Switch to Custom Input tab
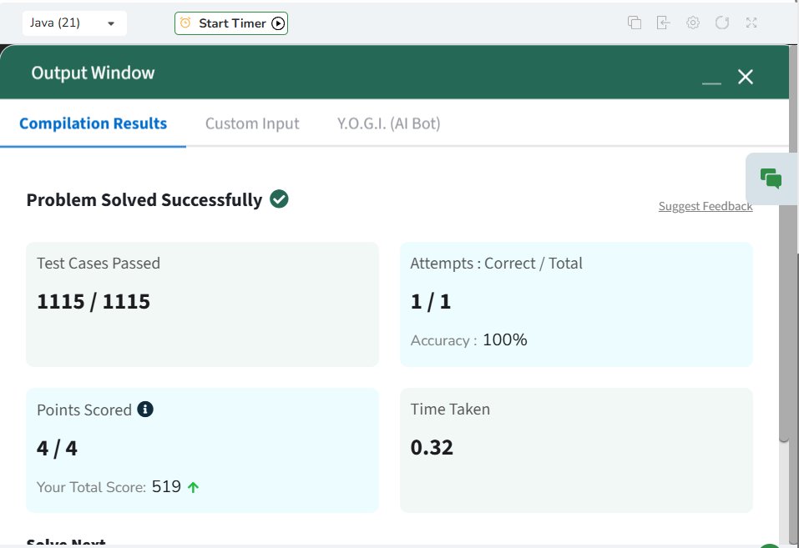 tap(252, 123)
